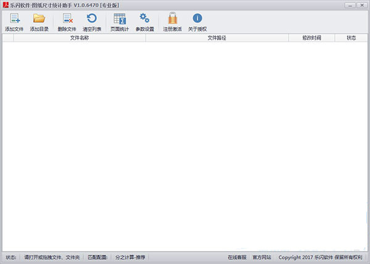The image size is (370, 264).
Task: Click the 状态 column header
Action: coord(351,38)
